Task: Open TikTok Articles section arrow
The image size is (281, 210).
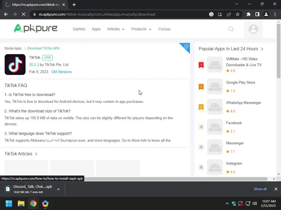Action: click(x=36, y=154)
